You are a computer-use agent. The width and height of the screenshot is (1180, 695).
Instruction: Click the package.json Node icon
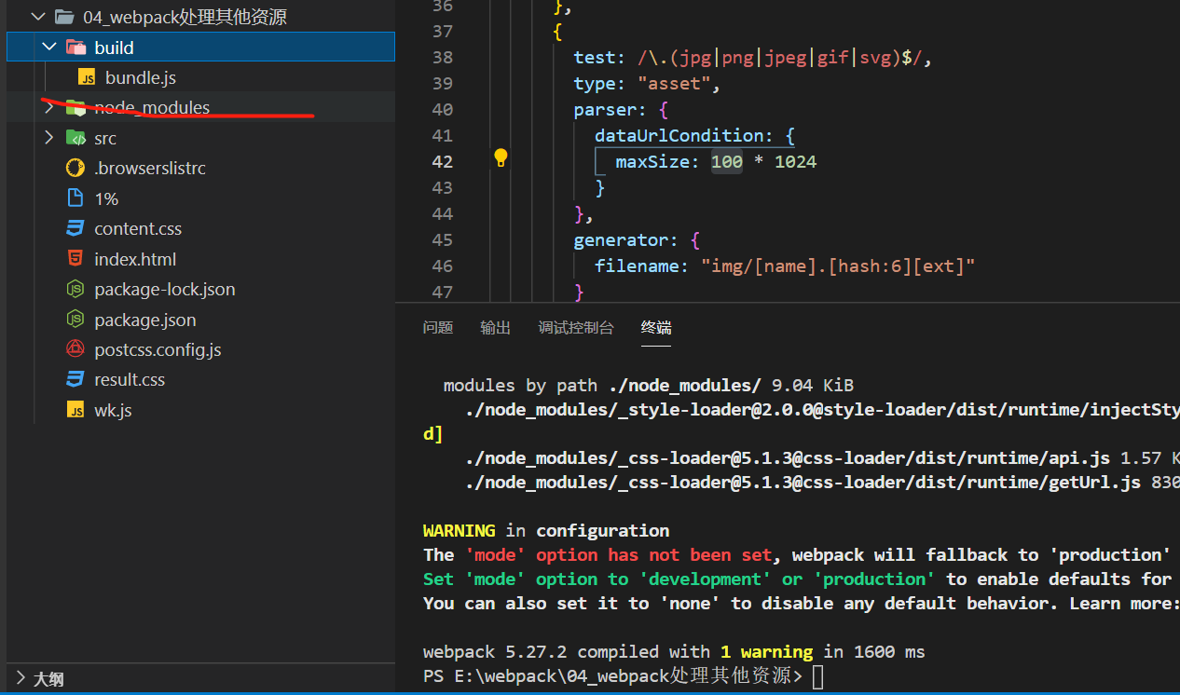click(x=75, y=320)
